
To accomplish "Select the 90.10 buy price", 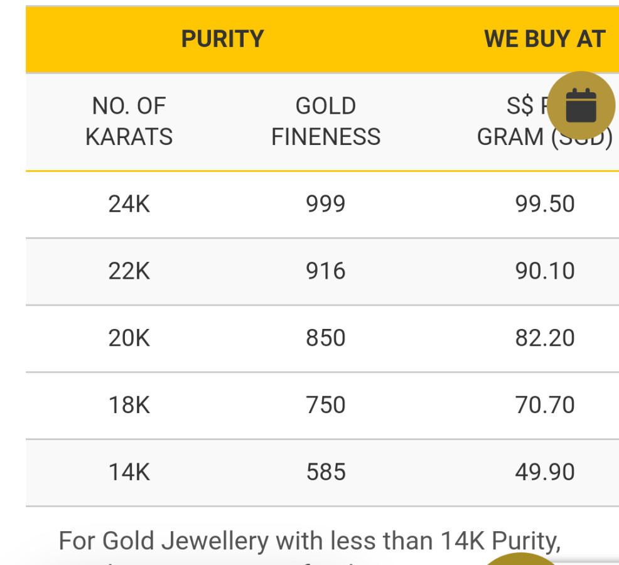I will pyautogui.click(x=544, y=271).
